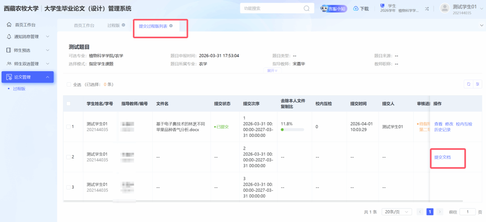Viewport: 486px width, 222px height.
Task: Check the 全选 select-all checkbox
Action: click(69, 85)
